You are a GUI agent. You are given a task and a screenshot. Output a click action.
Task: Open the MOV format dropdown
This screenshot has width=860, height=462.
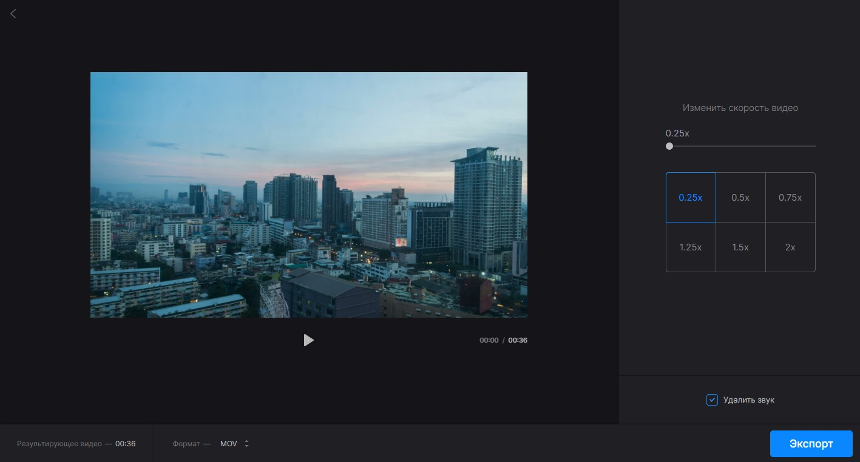tap(235, 444)
